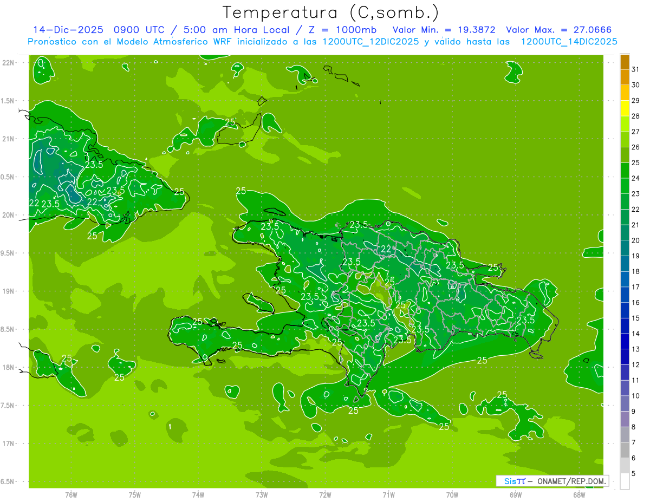Image resolution: width=650 pixels, height=502 pixels.
Task: Click the '75W' longitude axis label
Action: 135,494
